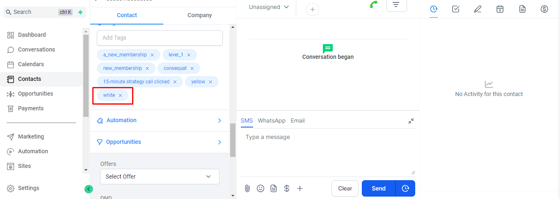560x199 pixels.
Task: Open the Appointments calendar icon panel
Action: click(500, 9)
